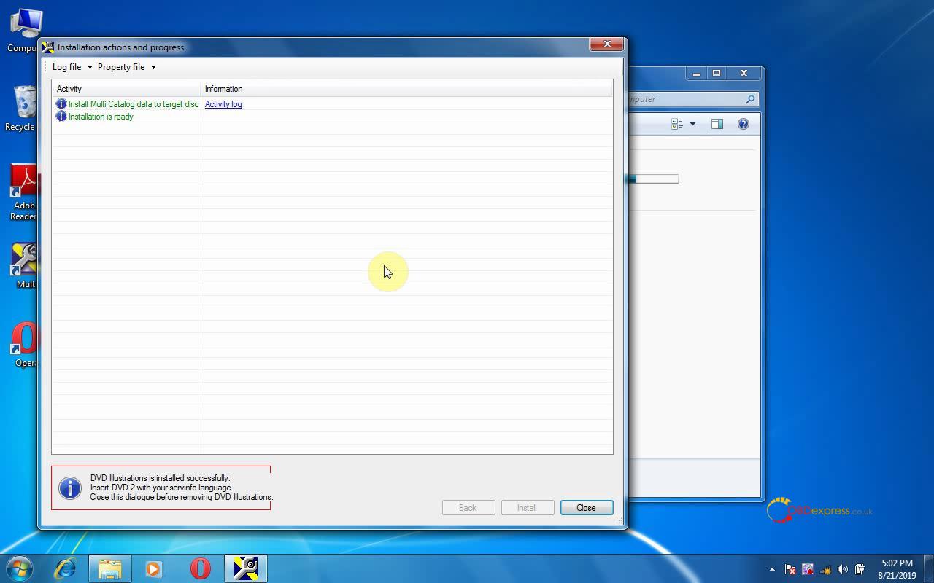Screen dimensions: 934x583
Task: Expand the Explorer change view options arrow
Action: tap(692, 124)
